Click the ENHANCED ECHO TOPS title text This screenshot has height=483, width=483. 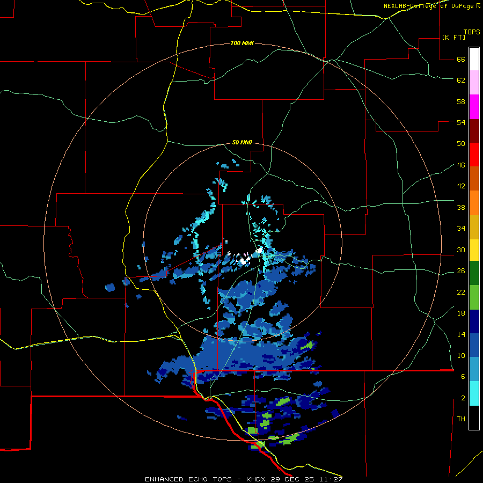click(x=188, y=479)
